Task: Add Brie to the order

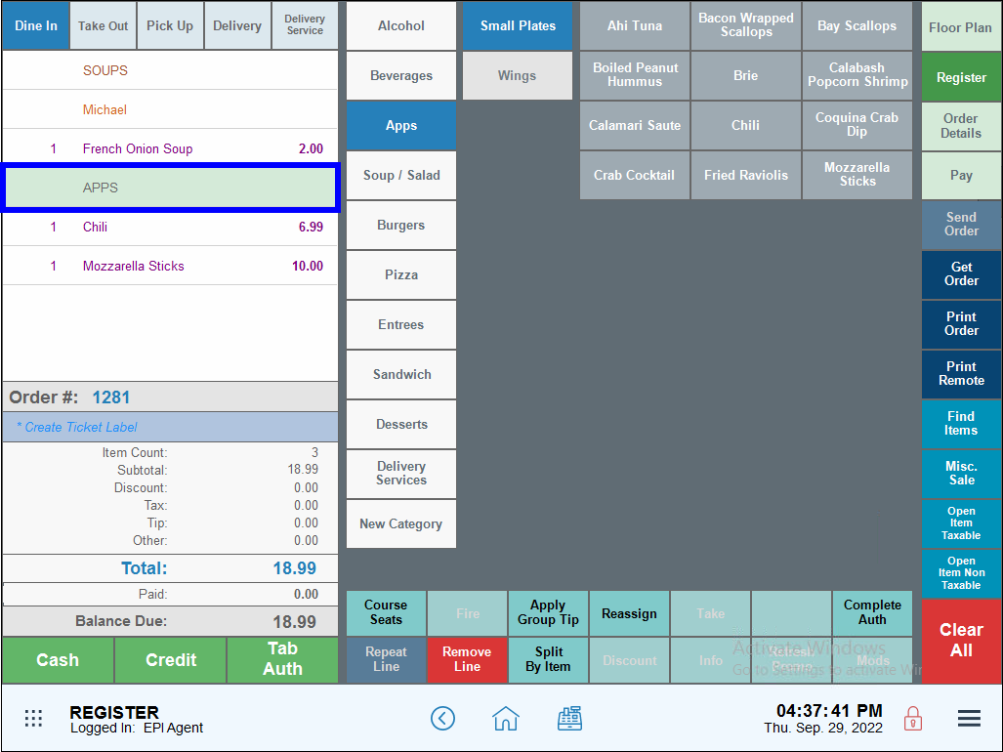Action: 746,75
